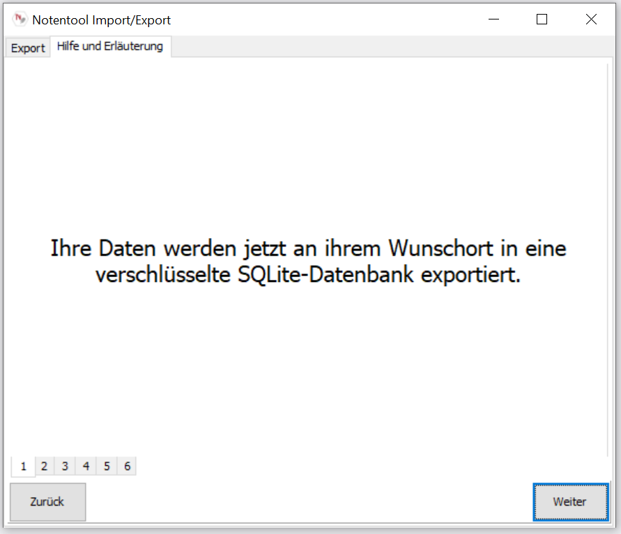The height and width of the screenshot is (534, 621).
Task: Click the text 'verschlüsselte SQLite-Datenbank exportiert.'
Action: click(x=308, y=274)
